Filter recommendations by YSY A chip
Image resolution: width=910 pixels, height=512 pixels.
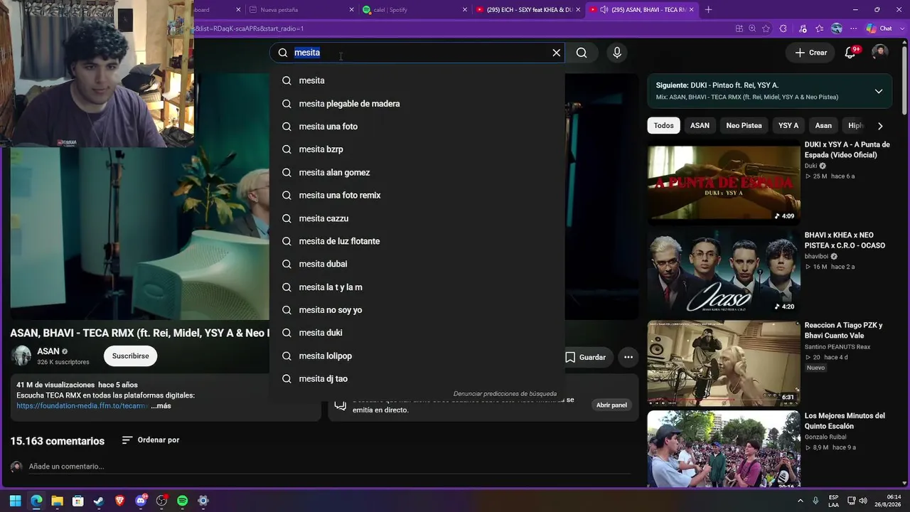(x=788, y=126)
